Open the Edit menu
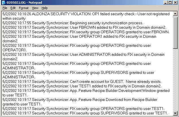Screen dimensions: 179x117 click(x=13, y=8)
